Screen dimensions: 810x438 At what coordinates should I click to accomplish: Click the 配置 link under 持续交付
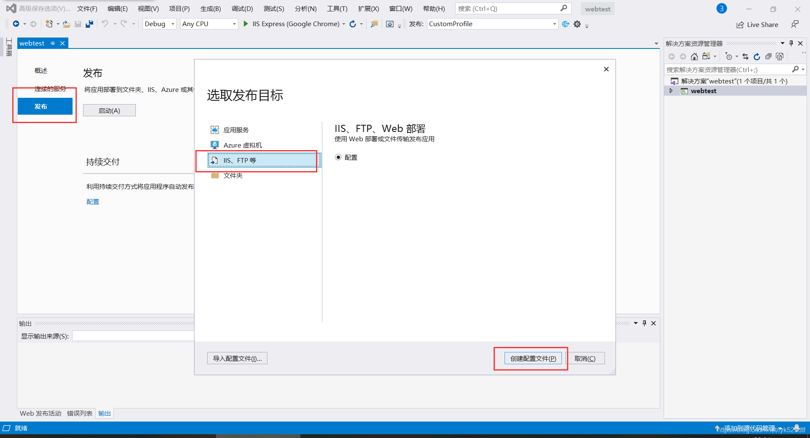pos(93,202)
